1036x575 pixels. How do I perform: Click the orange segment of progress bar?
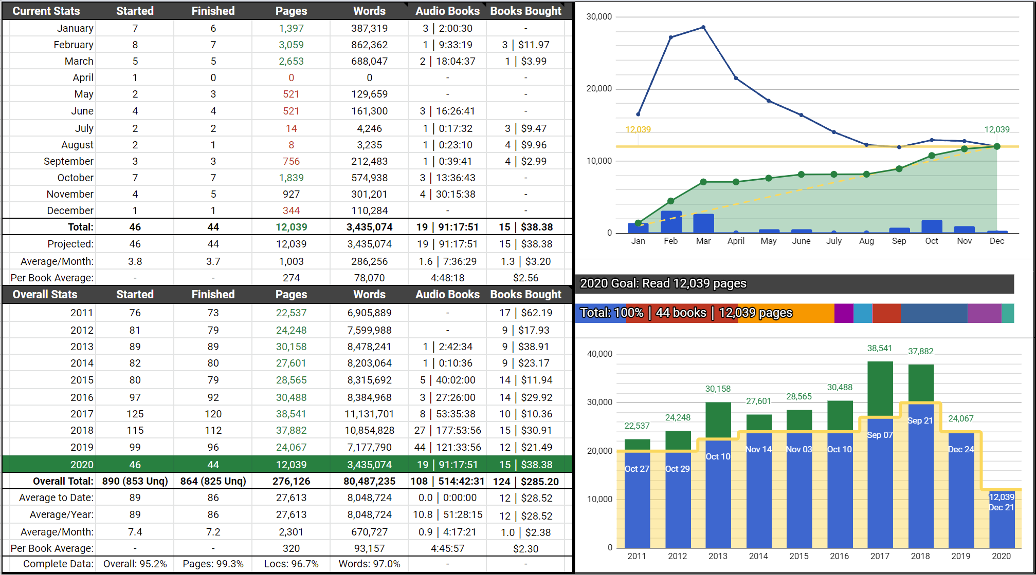(812, 313)
